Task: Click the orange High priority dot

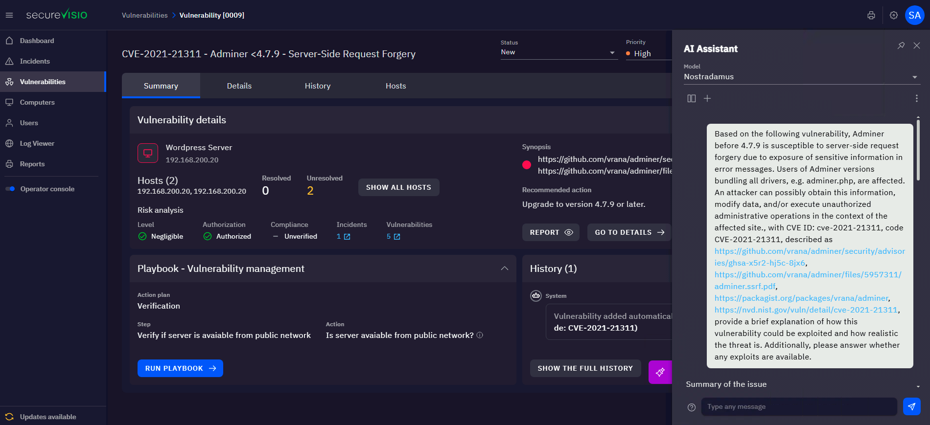Action: pos(628,53)
